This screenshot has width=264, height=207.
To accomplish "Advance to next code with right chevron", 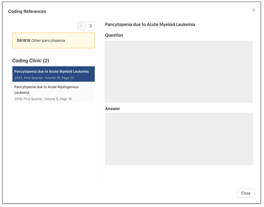I will pos(91,26).
